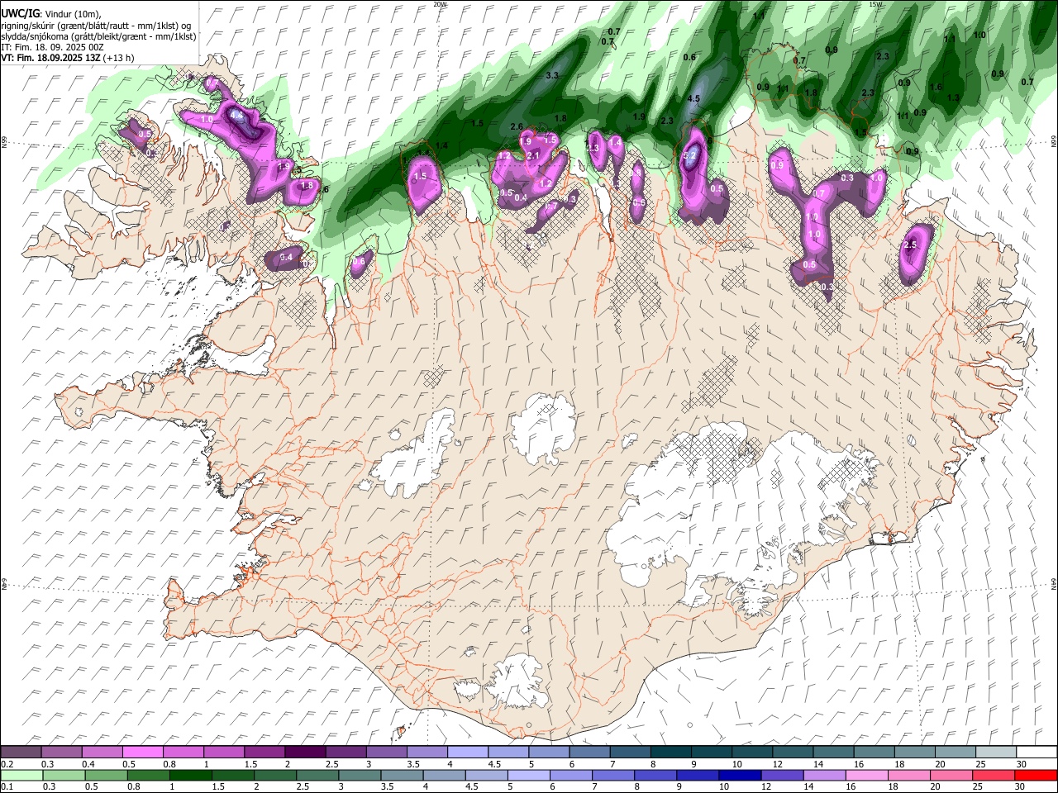Image resolution: width=1058 pixels, height=793 pixels.
Task: Select the deep blue 10–12 rain legend swatch
Action: (741, 775)
